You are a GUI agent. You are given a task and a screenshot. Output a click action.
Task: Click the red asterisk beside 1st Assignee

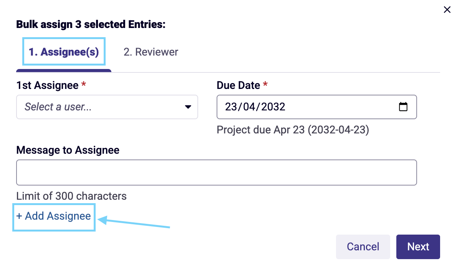(84, 84)
